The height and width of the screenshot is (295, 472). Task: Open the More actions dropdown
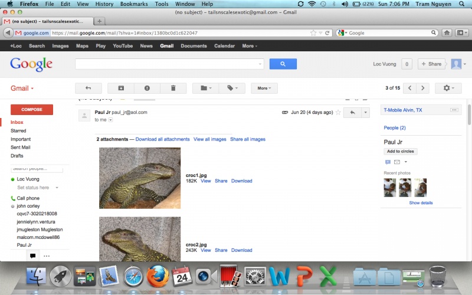pos(264,88)
